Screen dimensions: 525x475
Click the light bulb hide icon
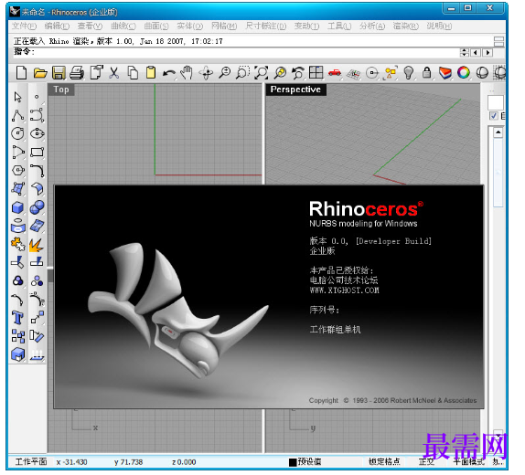[x=408, y=72]
